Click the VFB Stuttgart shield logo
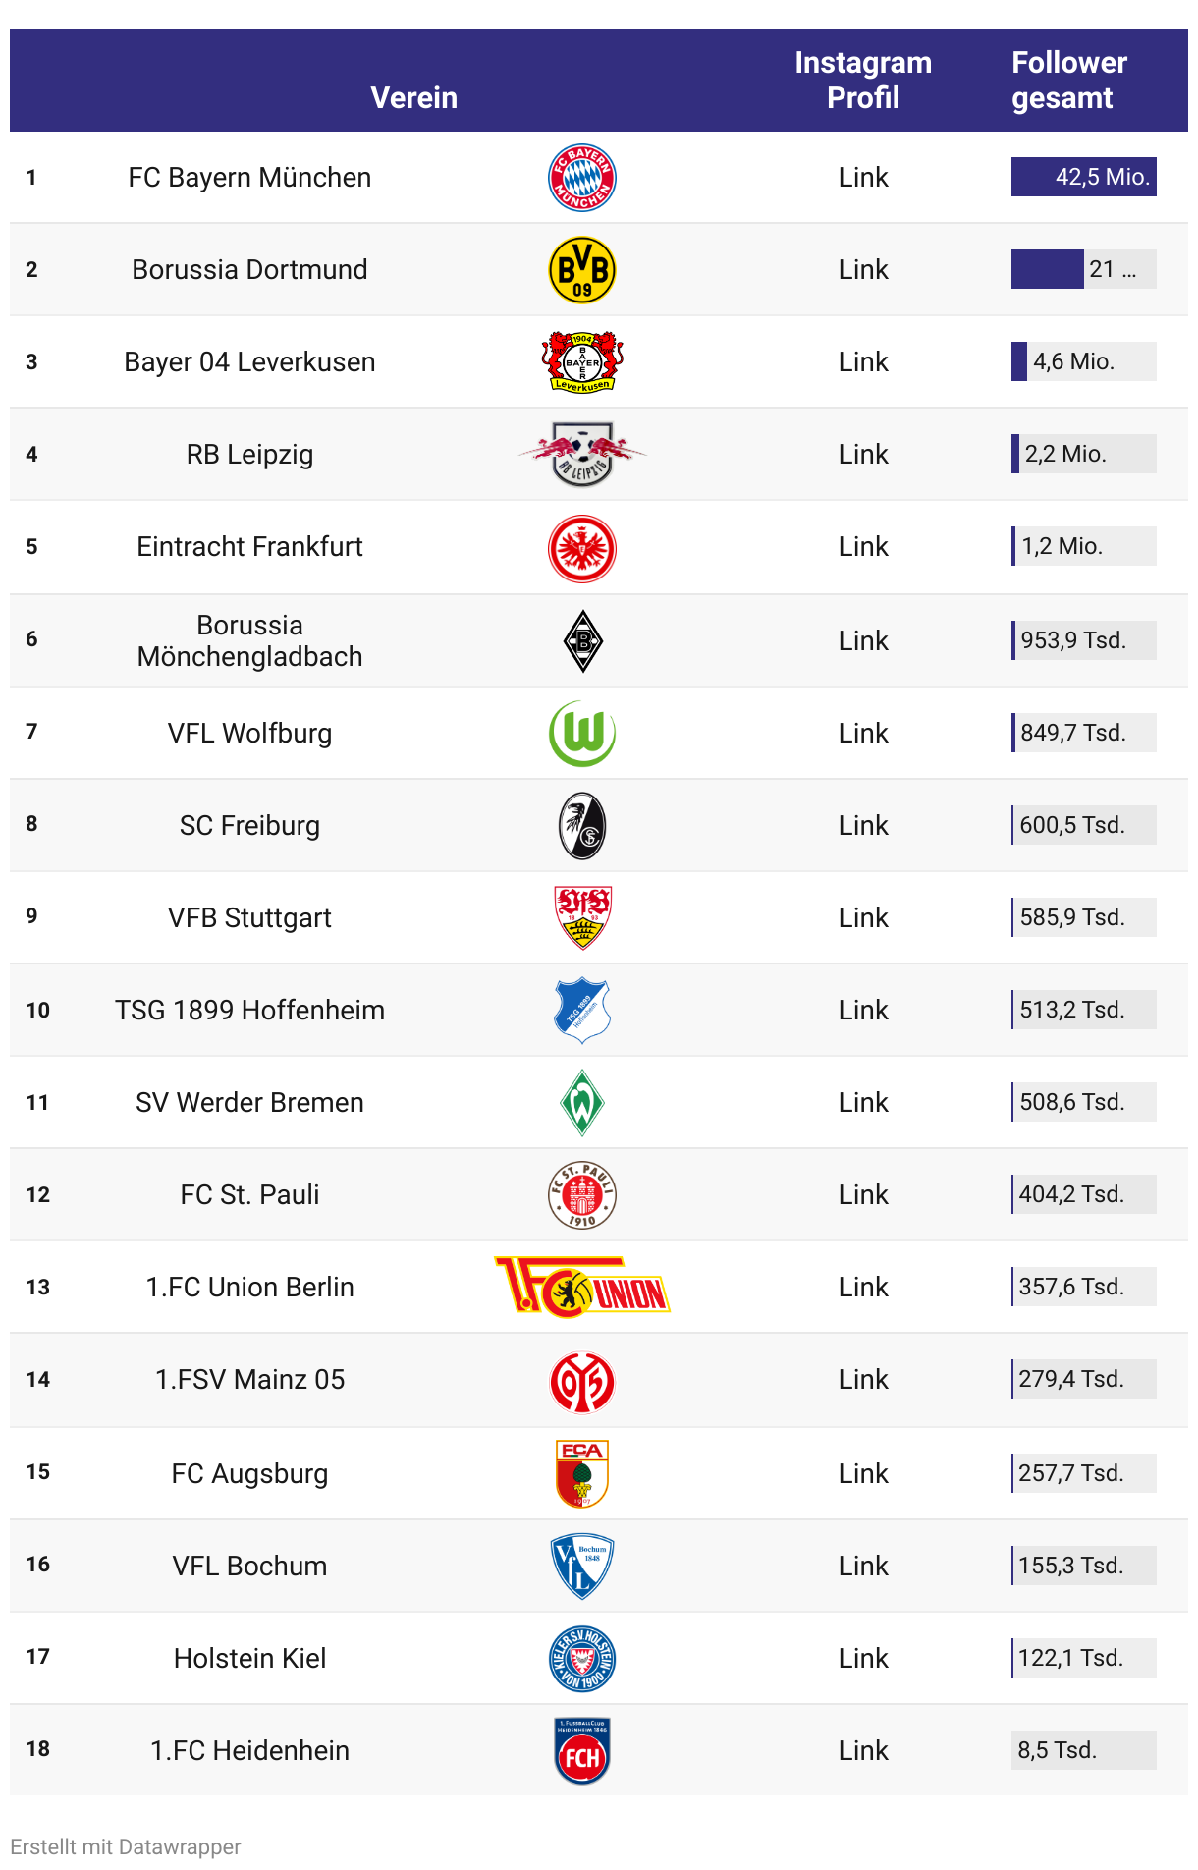Image resolution: width=1198 pixels, height=1870 pixels. (582, 917)
